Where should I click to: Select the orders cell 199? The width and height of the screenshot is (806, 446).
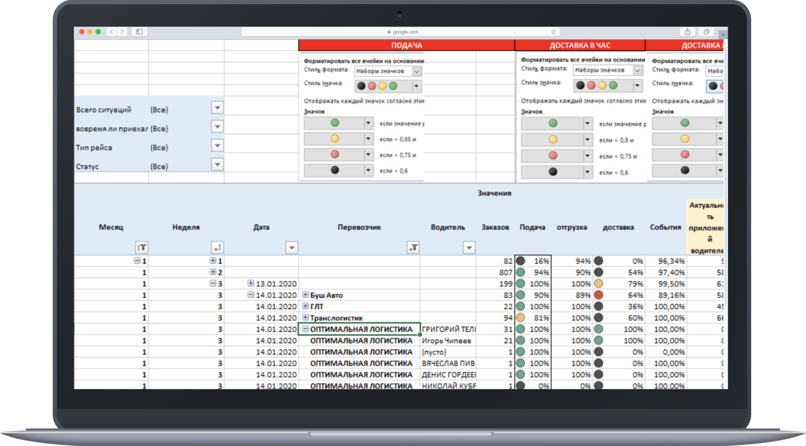(x=496, y=284)
